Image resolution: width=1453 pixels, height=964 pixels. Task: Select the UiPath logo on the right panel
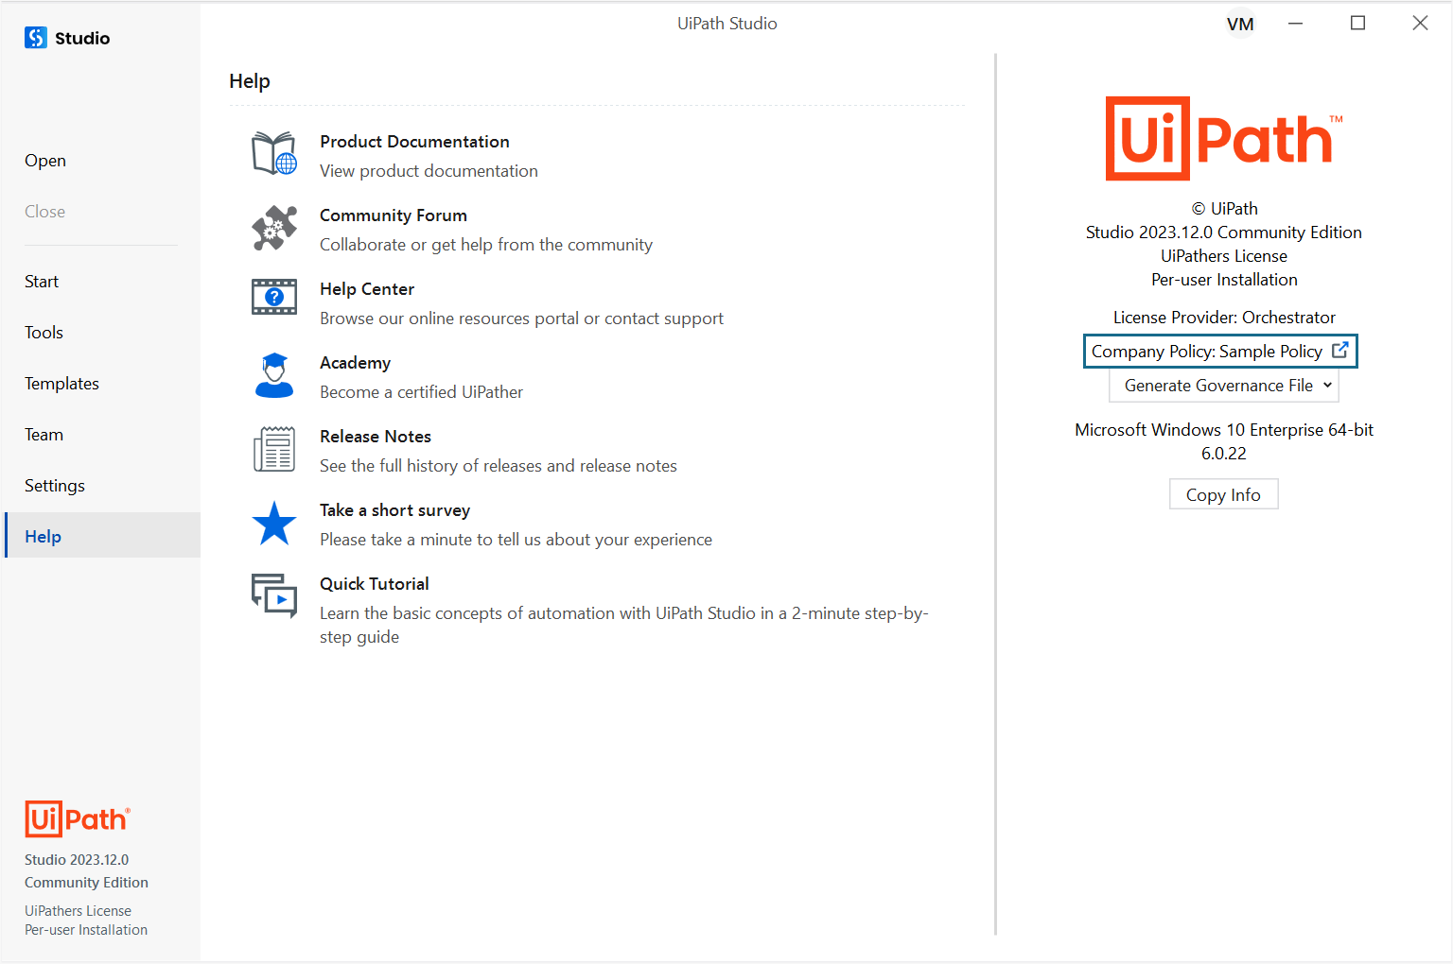tap(1223, 138)
